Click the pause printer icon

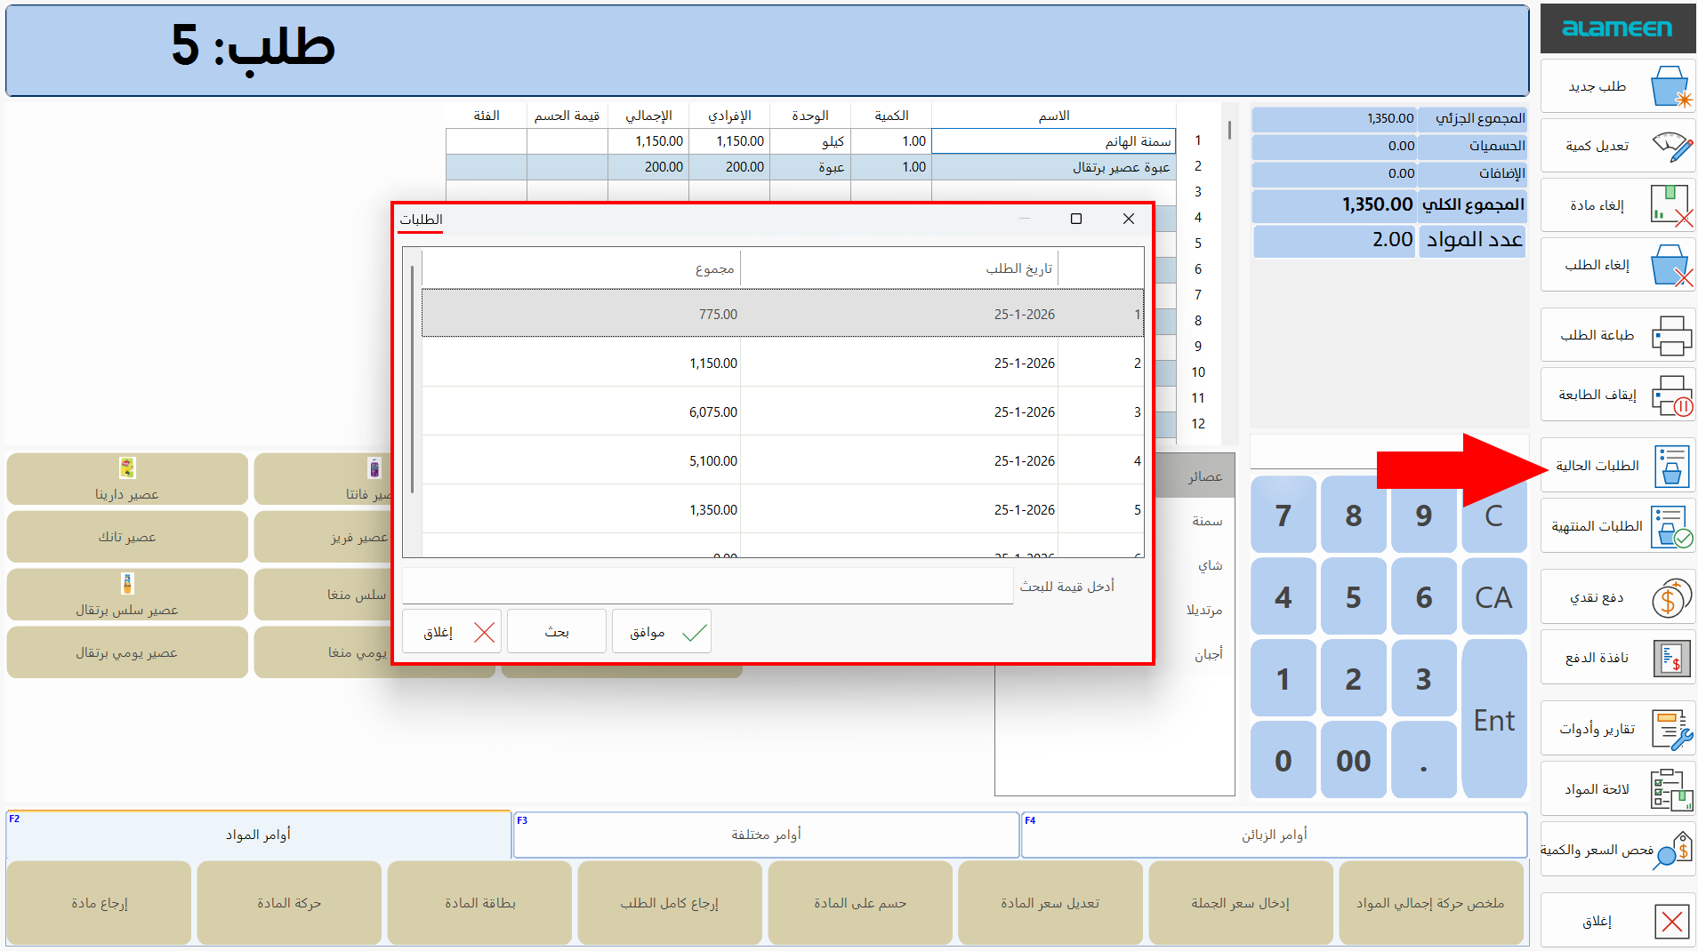[1670, 396]
